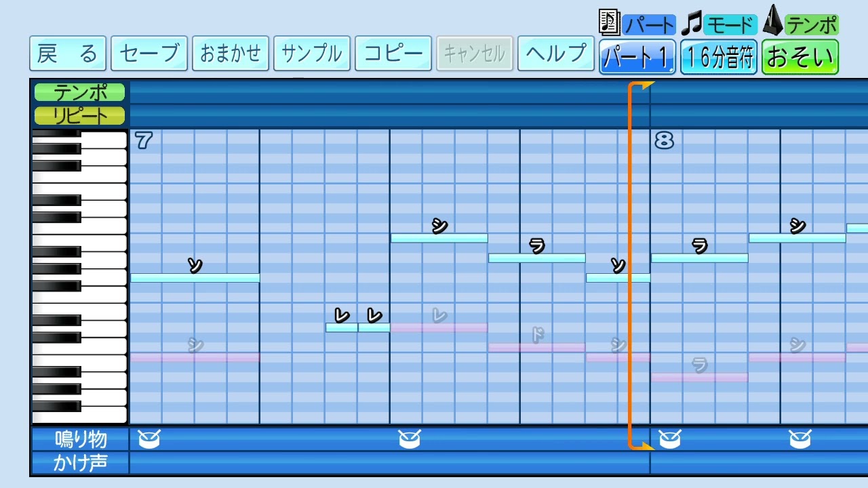This screenshot has width=868, height=488.
Task: Change note length via 16分音符 button
Action: (x=719, y=57)
